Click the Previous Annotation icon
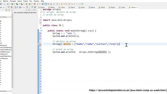 point(62,4)
